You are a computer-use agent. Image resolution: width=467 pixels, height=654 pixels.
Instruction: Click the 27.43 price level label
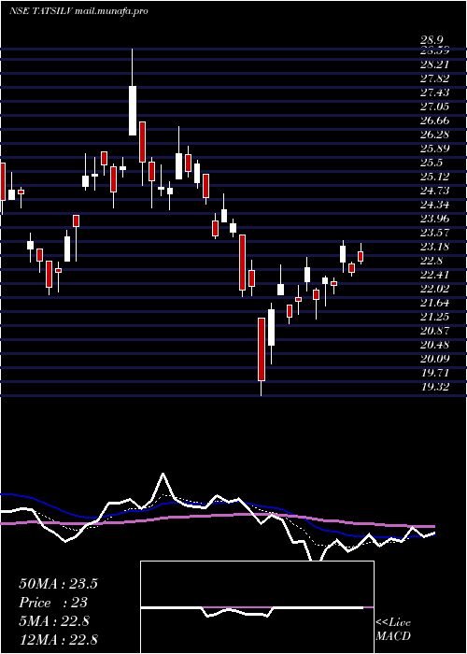(434, 92)
